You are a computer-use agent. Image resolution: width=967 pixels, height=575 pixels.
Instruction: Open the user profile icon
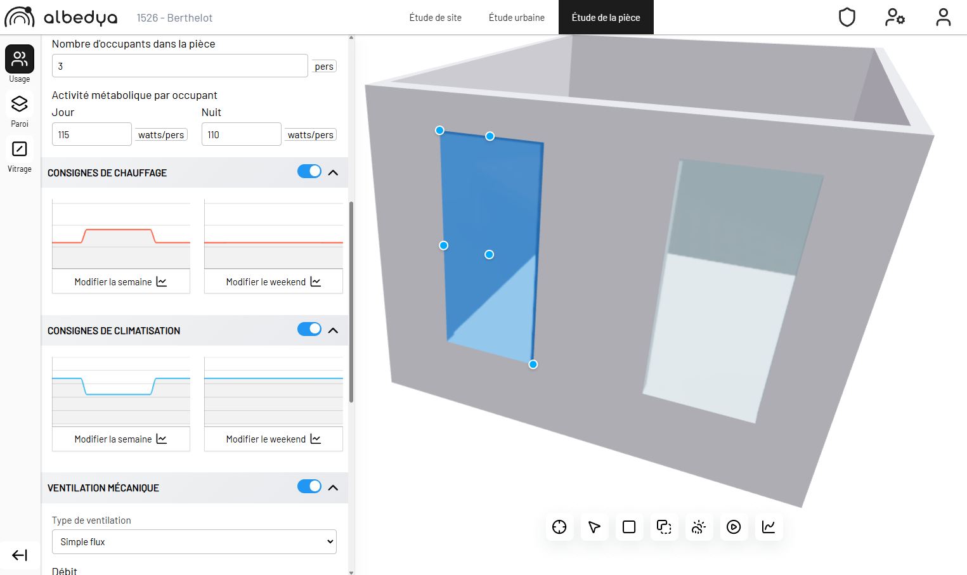pyautogui.click(x=944, y=17)
